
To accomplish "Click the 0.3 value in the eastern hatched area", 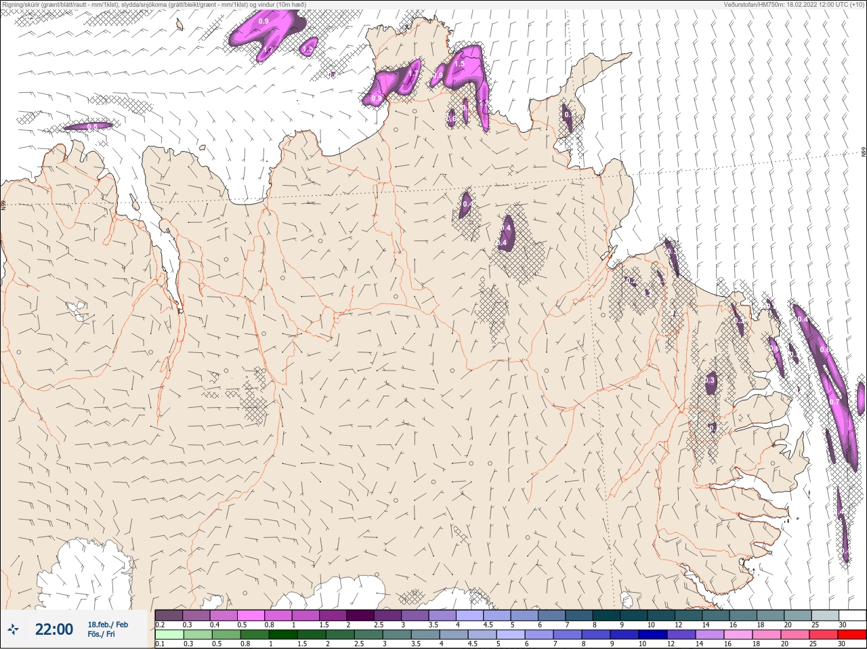I will coord(710,381).
